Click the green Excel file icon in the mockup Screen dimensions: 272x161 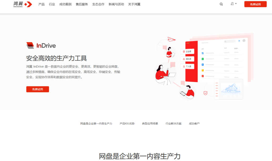tap(203, 59)
